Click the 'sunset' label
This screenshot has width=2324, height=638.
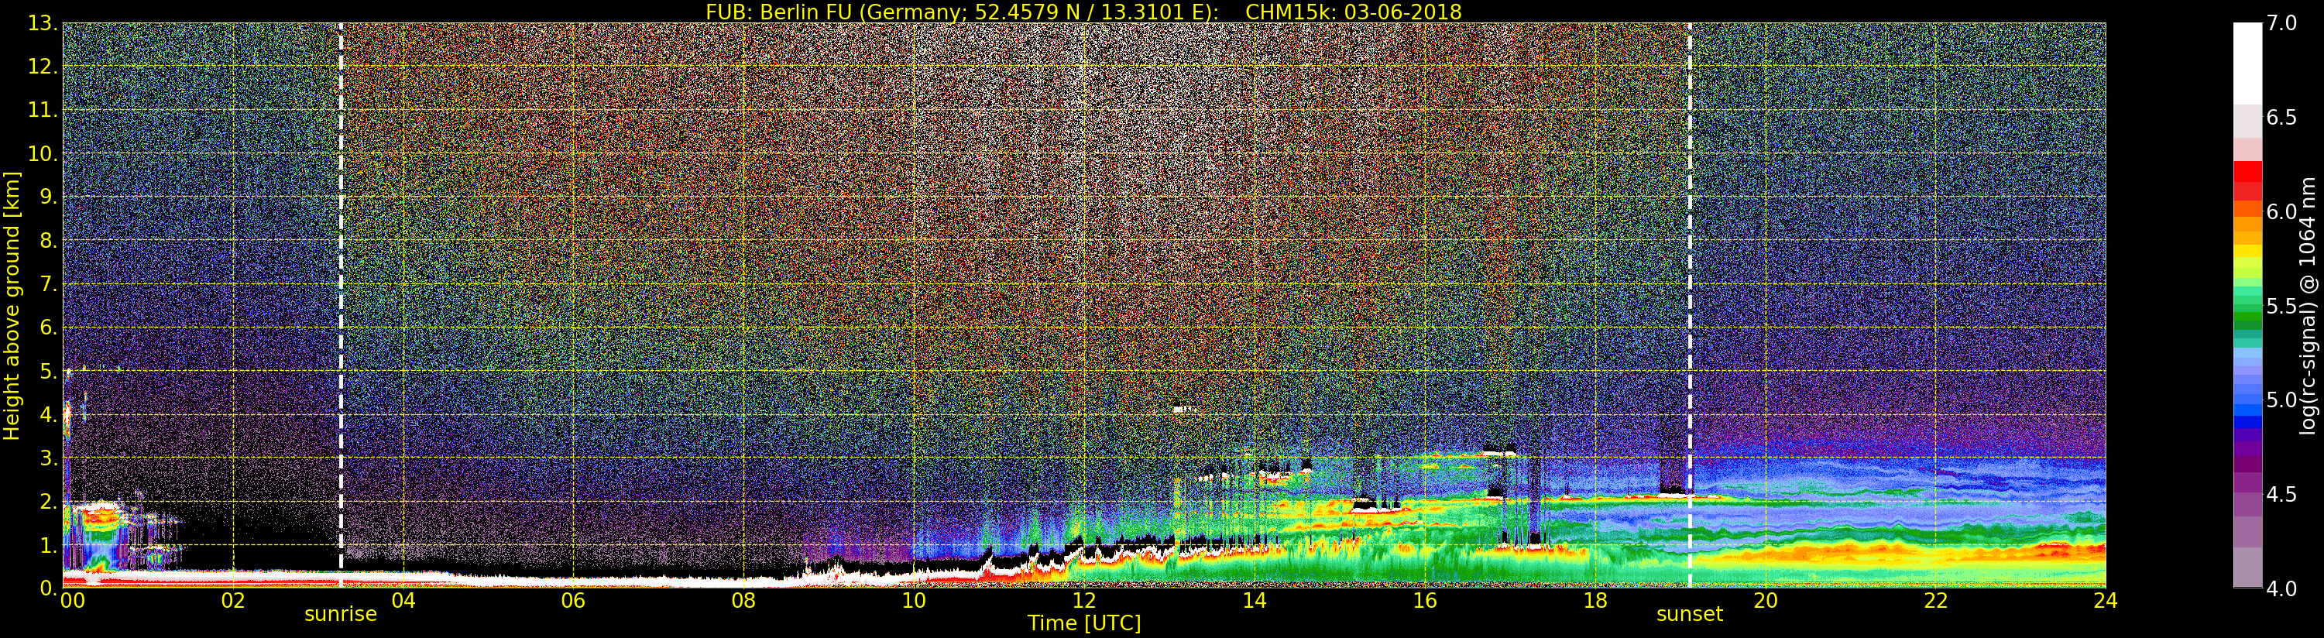(1689, 615)
